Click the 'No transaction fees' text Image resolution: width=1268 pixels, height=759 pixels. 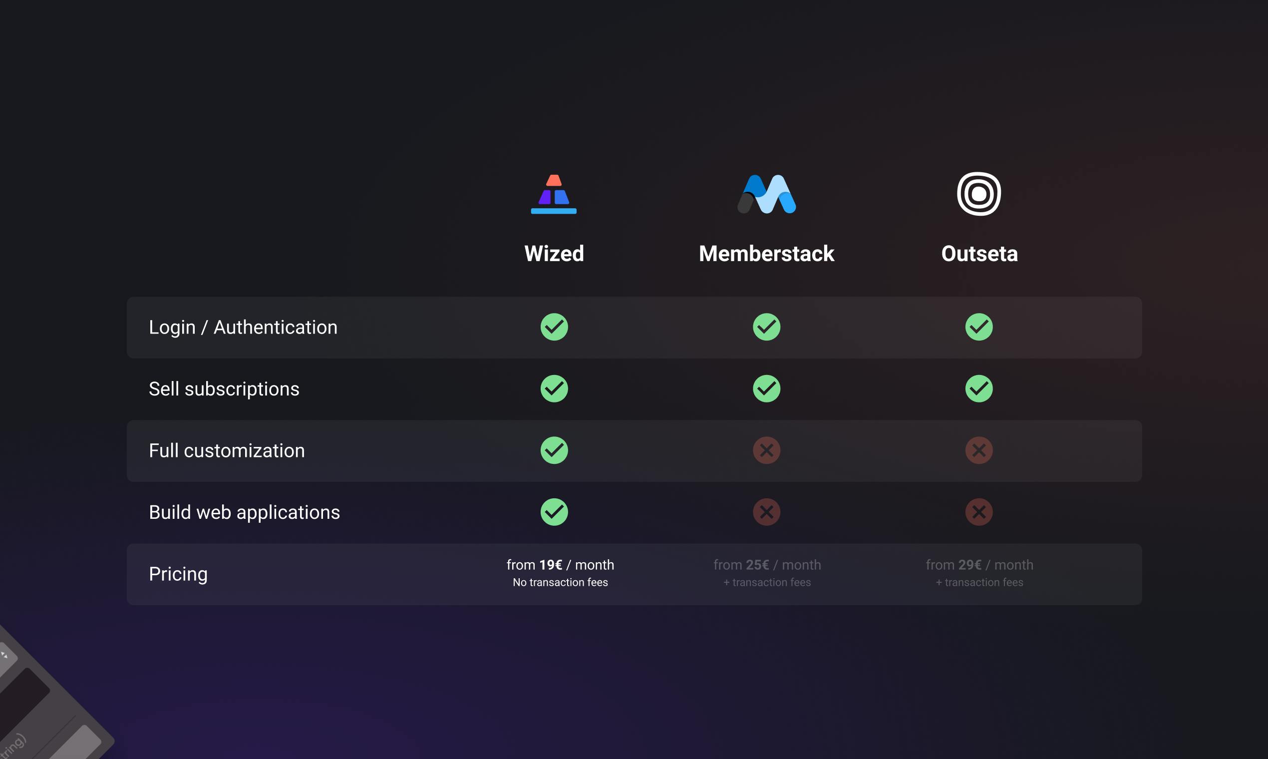click(x=561, y=583)
